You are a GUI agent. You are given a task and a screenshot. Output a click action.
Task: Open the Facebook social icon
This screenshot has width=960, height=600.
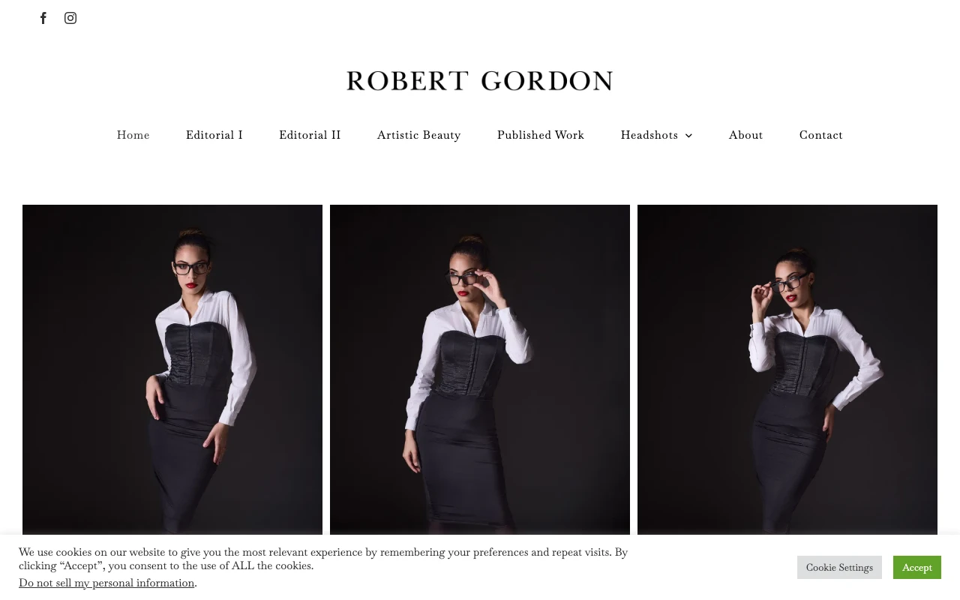pyautogui.click(x=43, y=18)
